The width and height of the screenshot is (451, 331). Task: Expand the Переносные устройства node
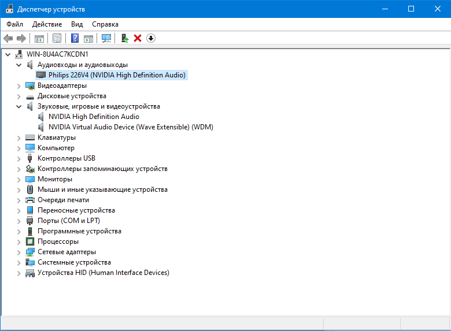(19, 211)
